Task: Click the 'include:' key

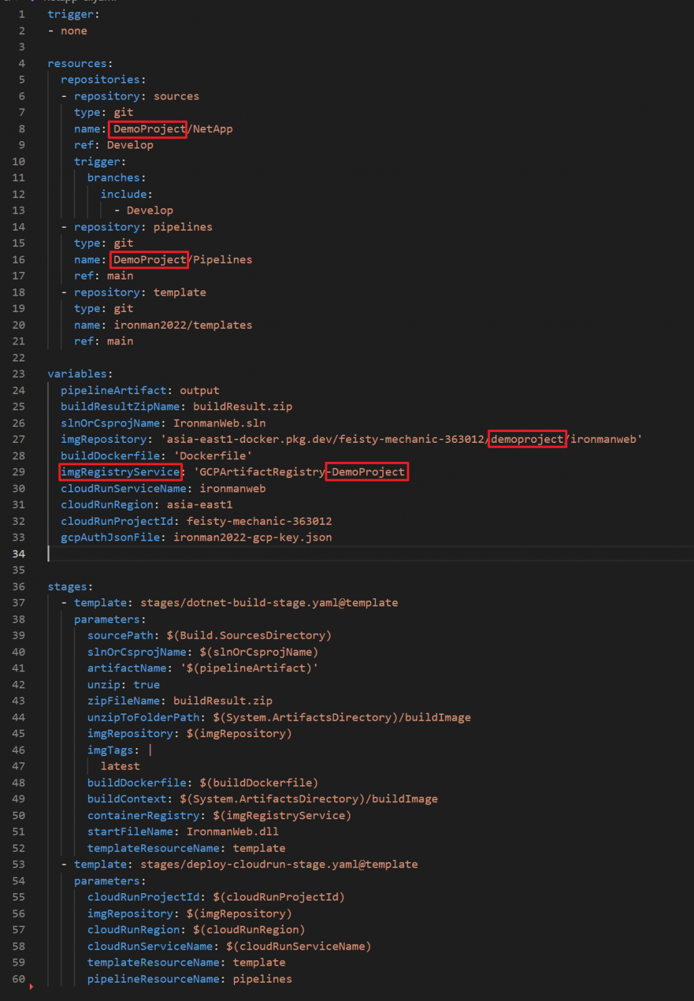Action: 127,195
